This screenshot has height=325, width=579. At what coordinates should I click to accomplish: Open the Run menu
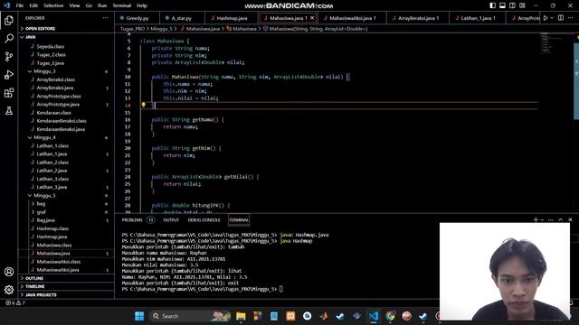tap(102, 5)
